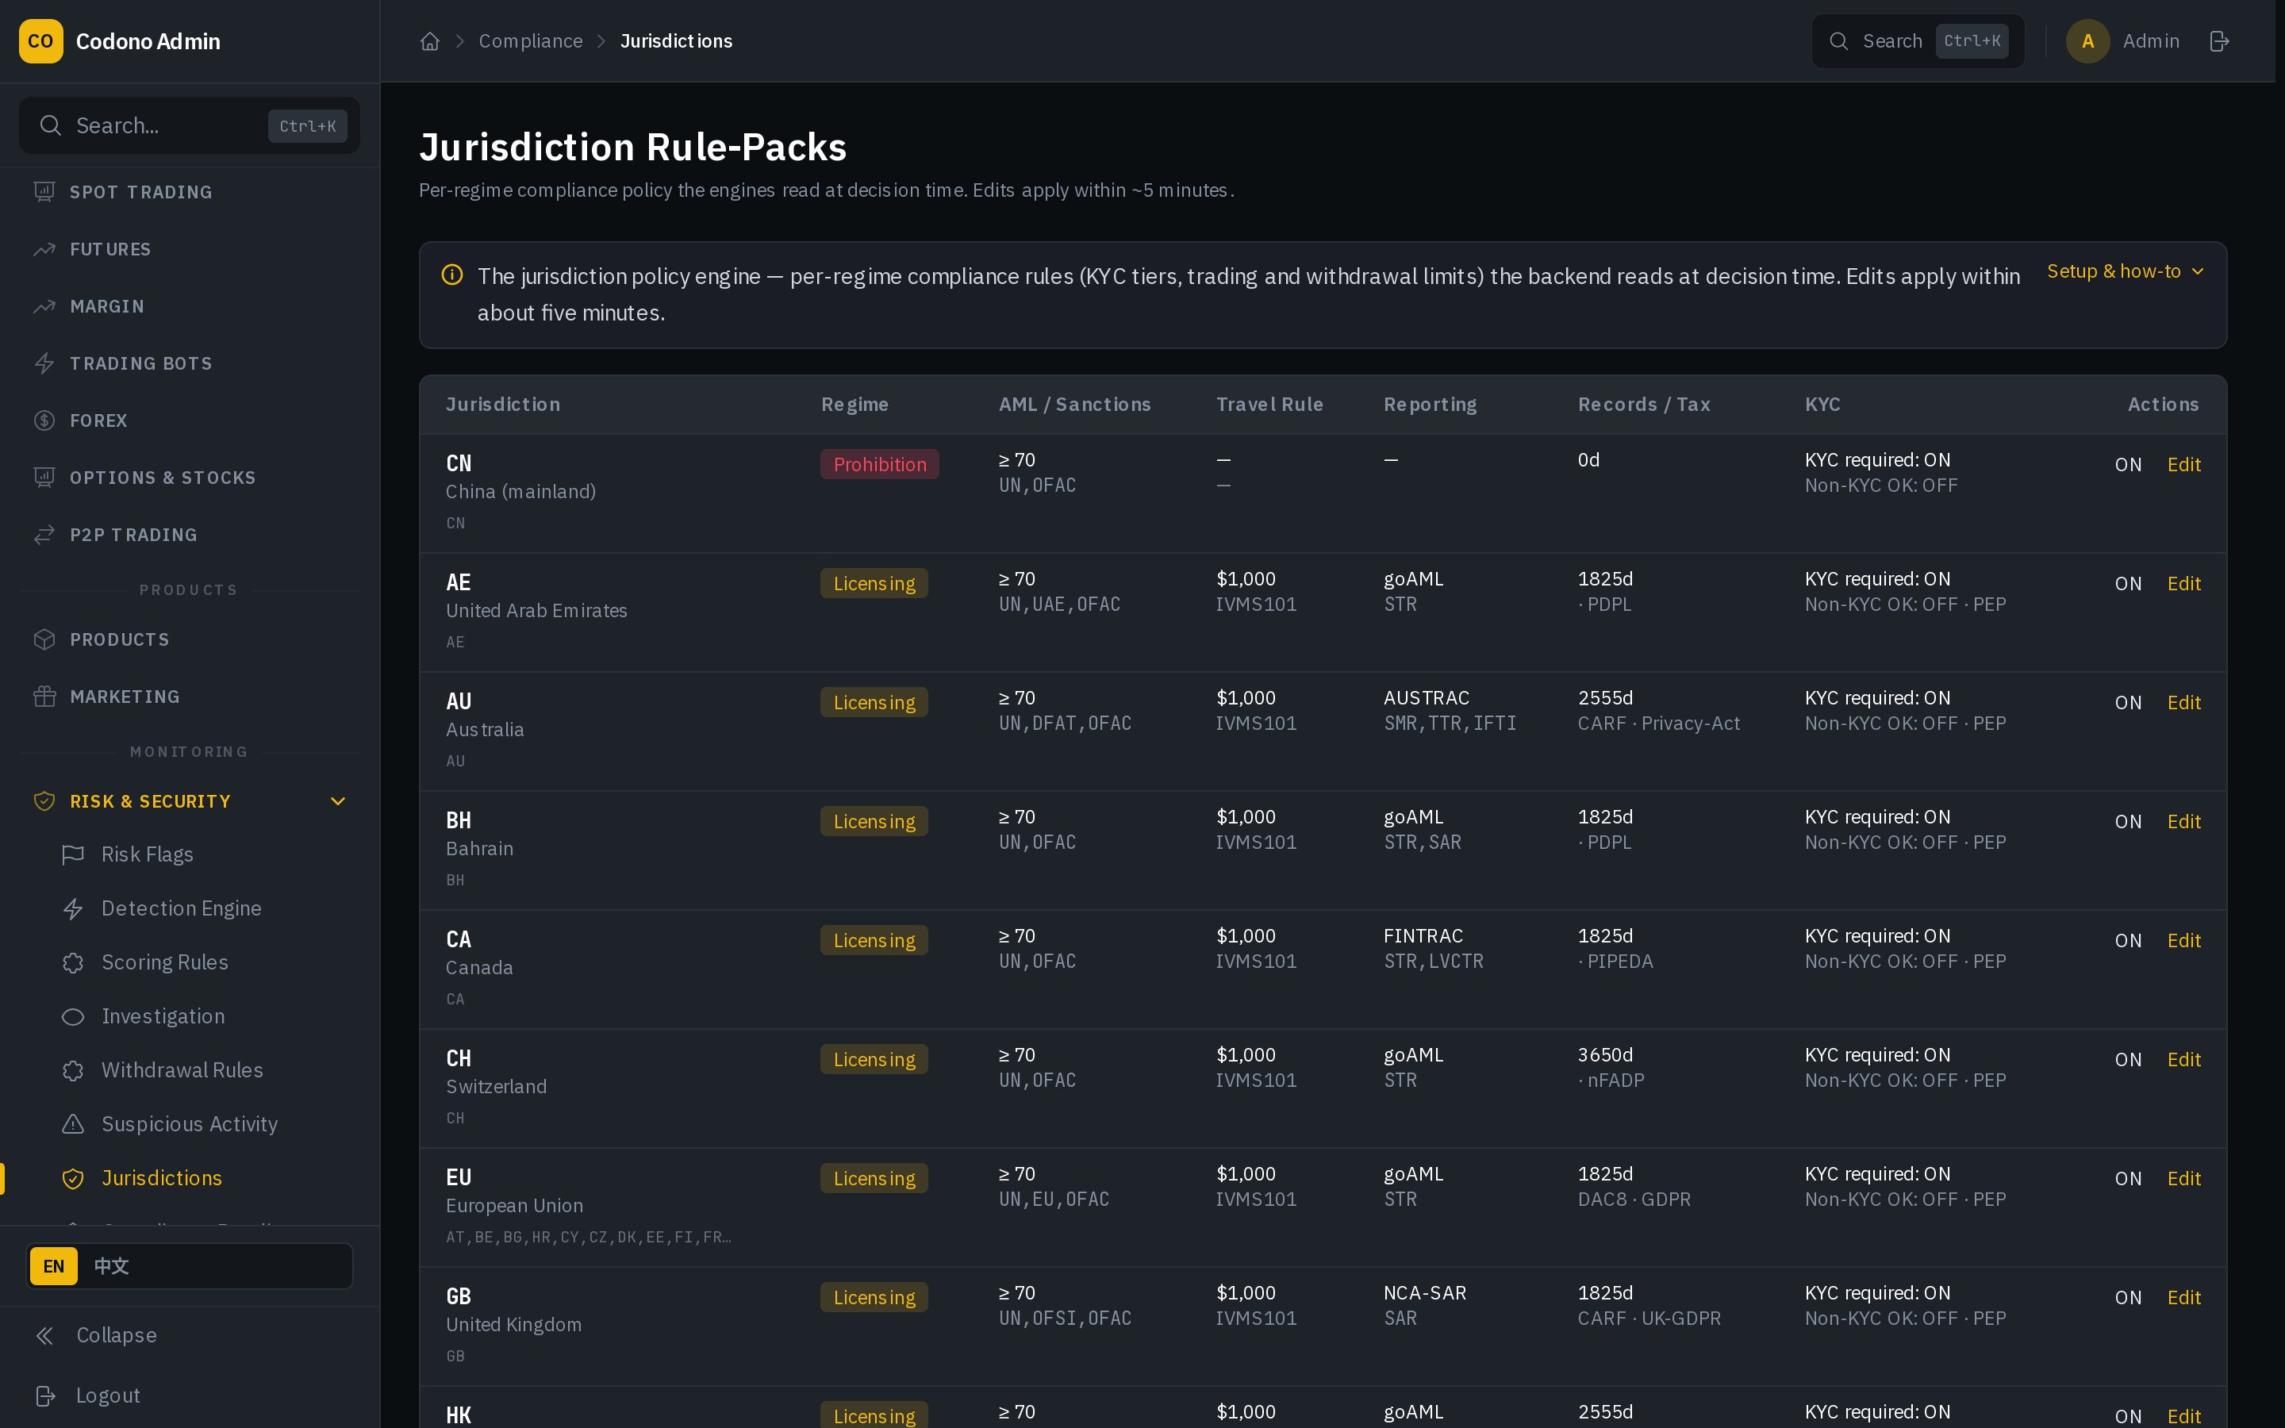Click the Futures chart icon

tap(44, 249)
